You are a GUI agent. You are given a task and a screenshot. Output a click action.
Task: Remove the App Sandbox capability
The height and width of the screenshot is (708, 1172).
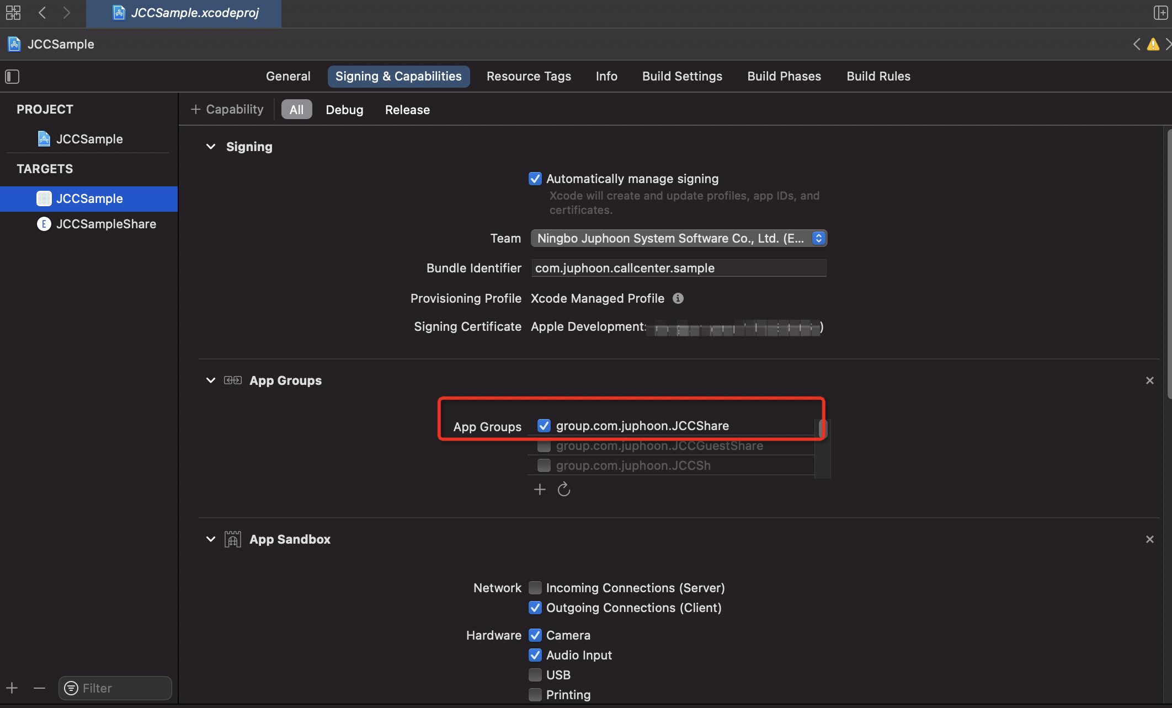1150,539
